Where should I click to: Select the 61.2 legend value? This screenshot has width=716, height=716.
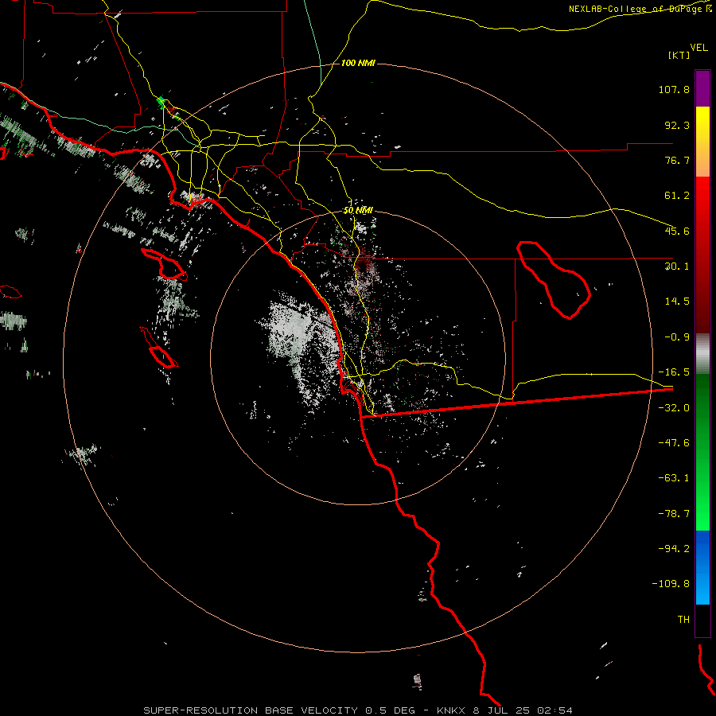point(677,196)
